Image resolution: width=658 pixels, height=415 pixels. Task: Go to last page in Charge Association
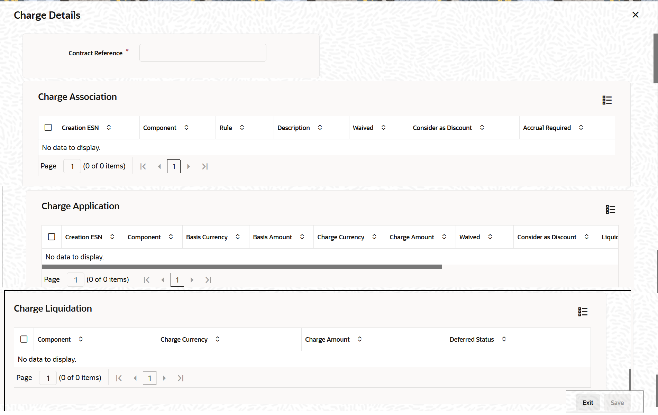[x=205, y=166]
